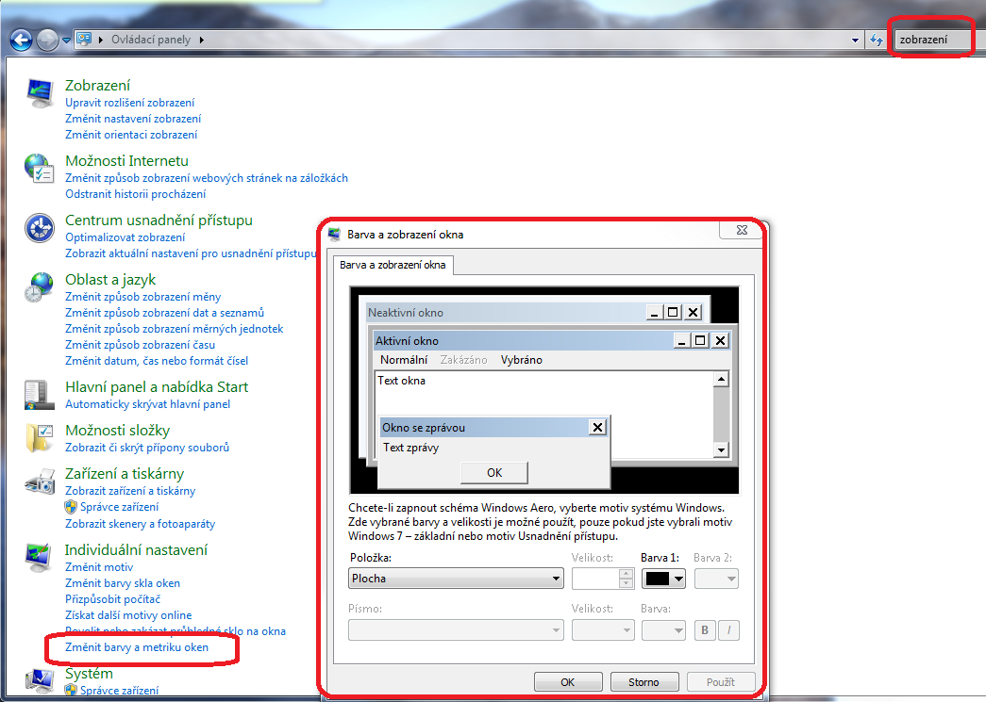986x702 pixels.
Task: Go back with the blue Back arrow
Action: pyautogui.click(x=21, y=41)
